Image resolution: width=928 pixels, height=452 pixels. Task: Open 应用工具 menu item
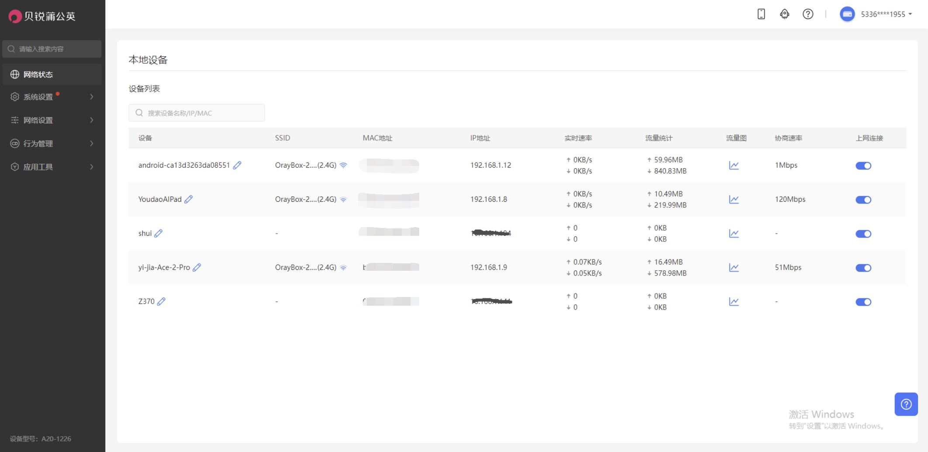(52, 167)
